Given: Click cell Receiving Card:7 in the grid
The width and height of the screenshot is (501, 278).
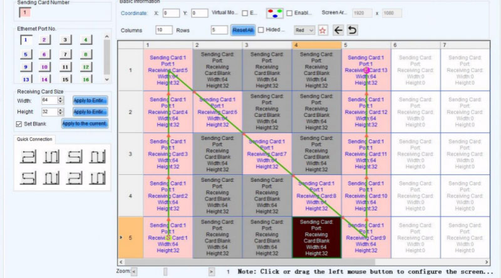Looking at the screenshot, I should coord(267,154).
